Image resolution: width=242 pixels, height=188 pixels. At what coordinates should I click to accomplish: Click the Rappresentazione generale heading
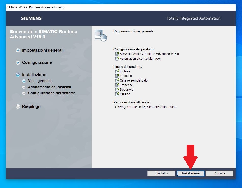pyautogui.click(x=133, y=31)
